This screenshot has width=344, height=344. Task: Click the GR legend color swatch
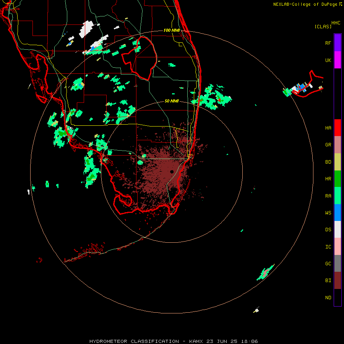click(338, 145)
